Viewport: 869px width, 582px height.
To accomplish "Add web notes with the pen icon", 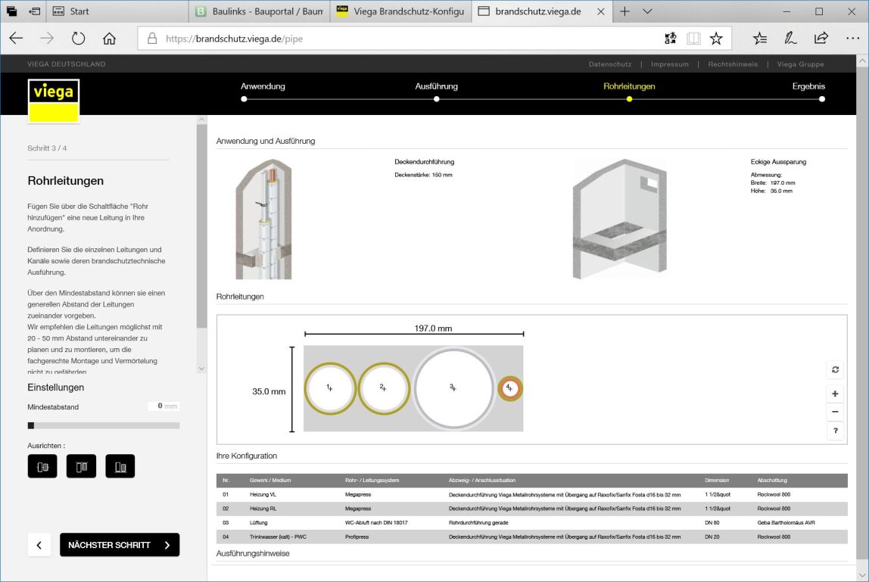I will click(790, 39).
